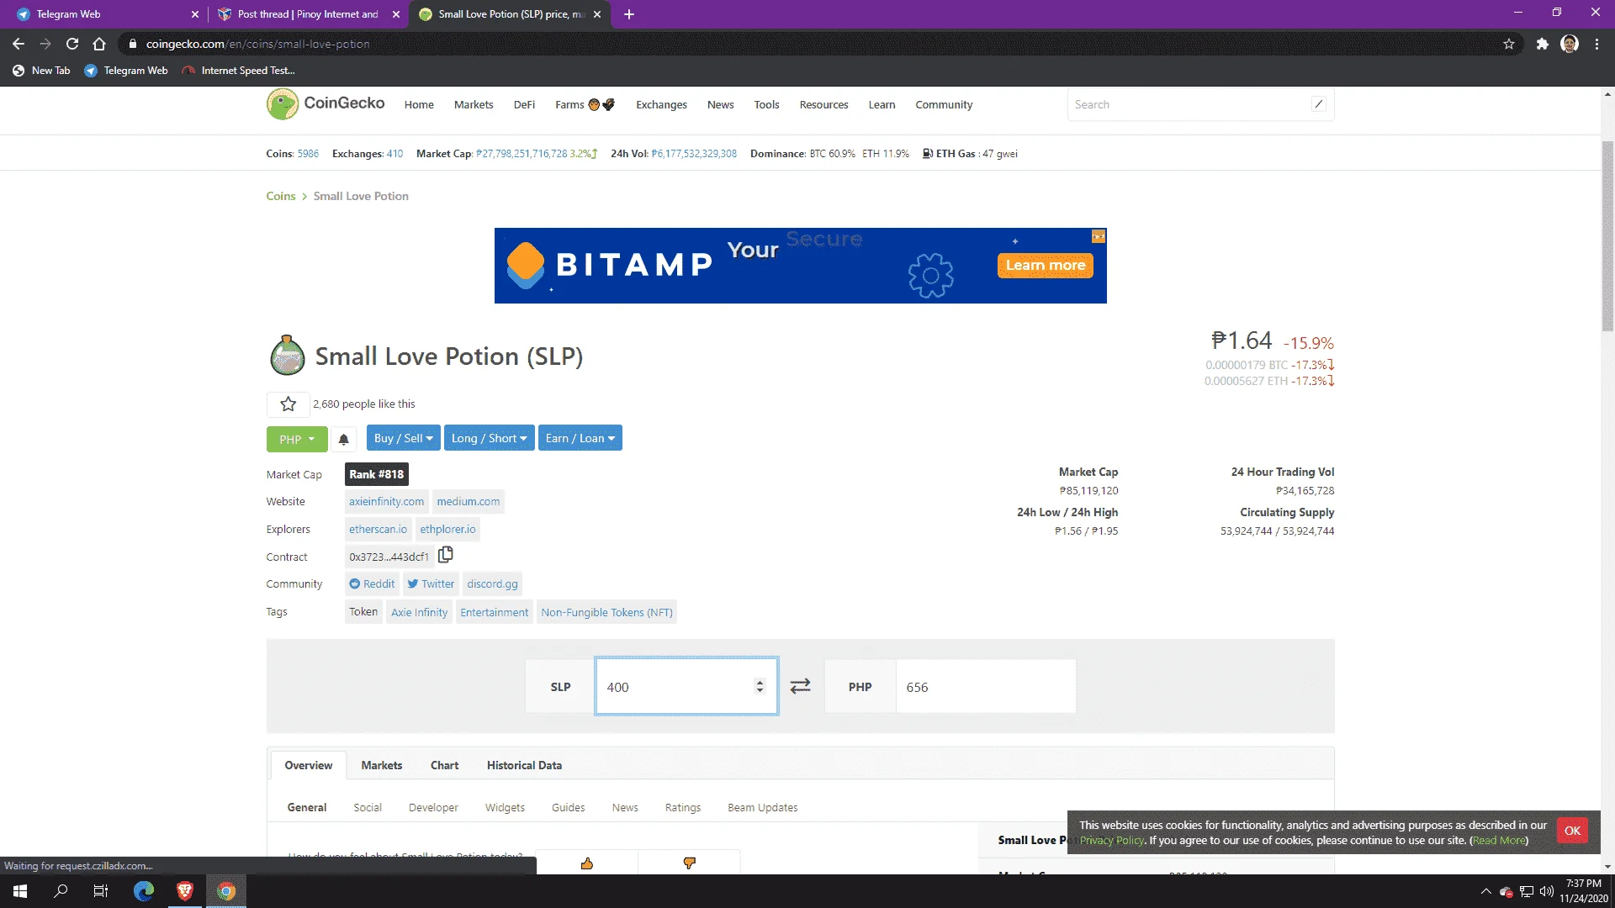Open the Reddit community link
The image size is (1615, 908).
pyautogui.click(x=372, y=583)
